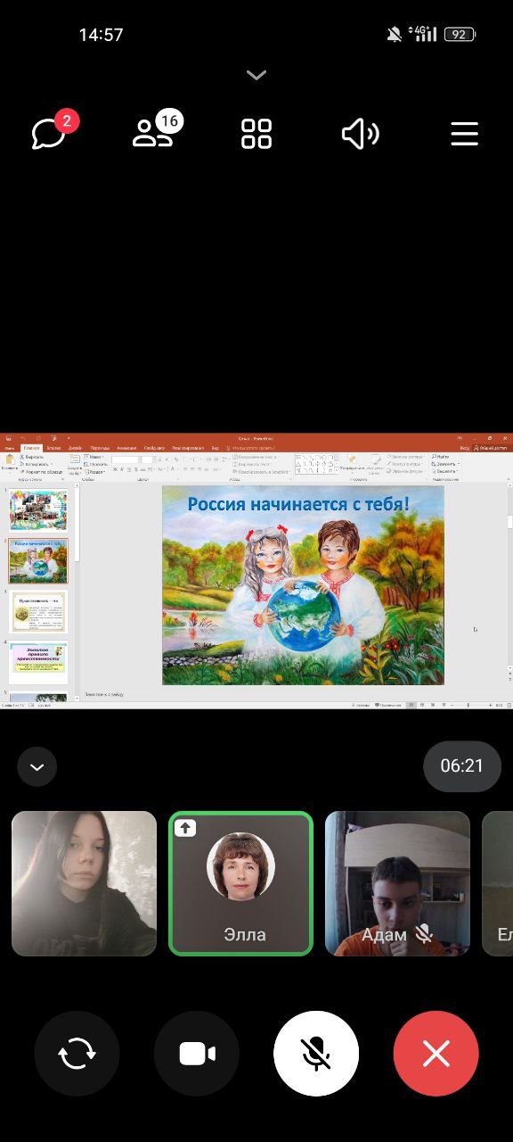
Task: Select slide 4 'Золотое правило' thumbnail
Action: 37,663
